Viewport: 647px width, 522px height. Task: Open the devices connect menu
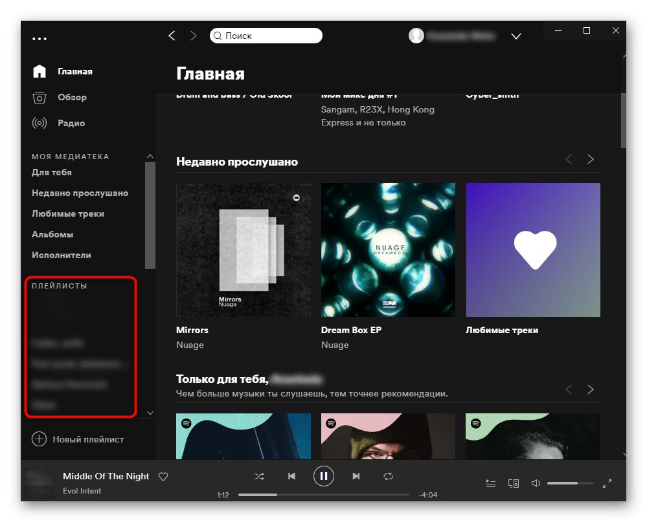click(514, 483)
